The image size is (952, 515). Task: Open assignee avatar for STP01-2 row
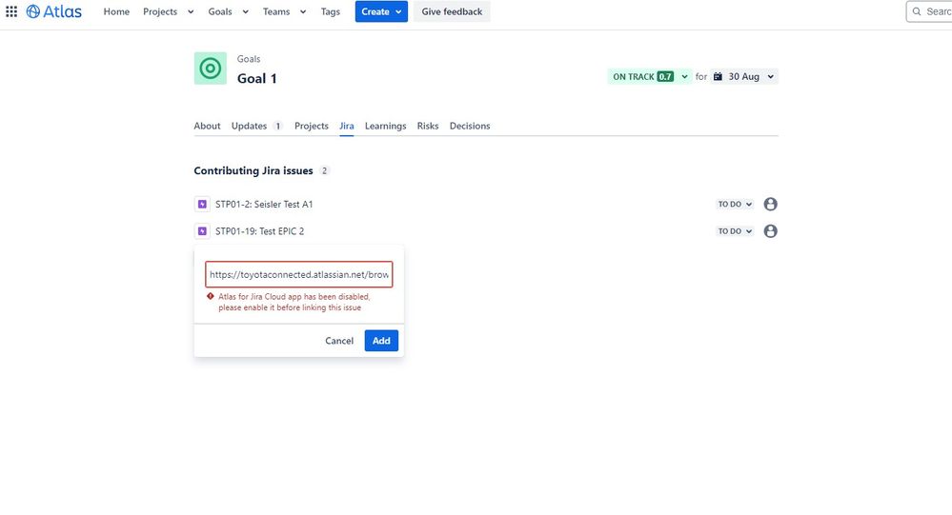tap(771, 205)
